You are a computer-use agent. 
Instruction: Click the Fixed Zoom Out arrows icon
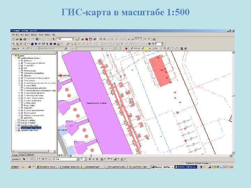click(25, 44)
